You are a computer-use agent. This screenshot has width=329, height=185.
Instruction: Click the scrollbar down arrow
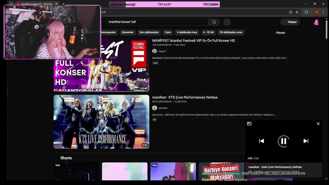[x=326, y=179]
